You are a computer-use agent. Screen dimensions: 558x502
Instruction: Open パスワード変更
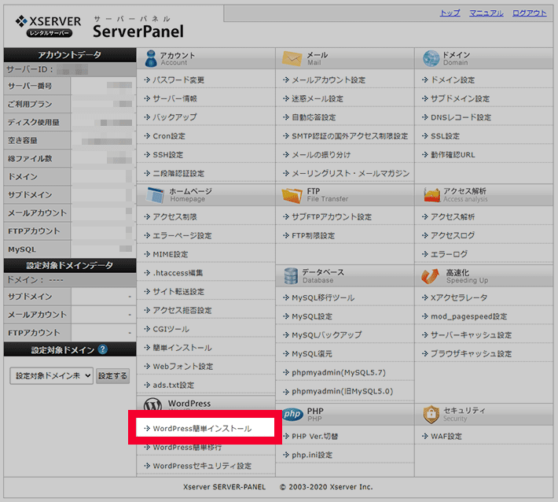pos(178,79)
